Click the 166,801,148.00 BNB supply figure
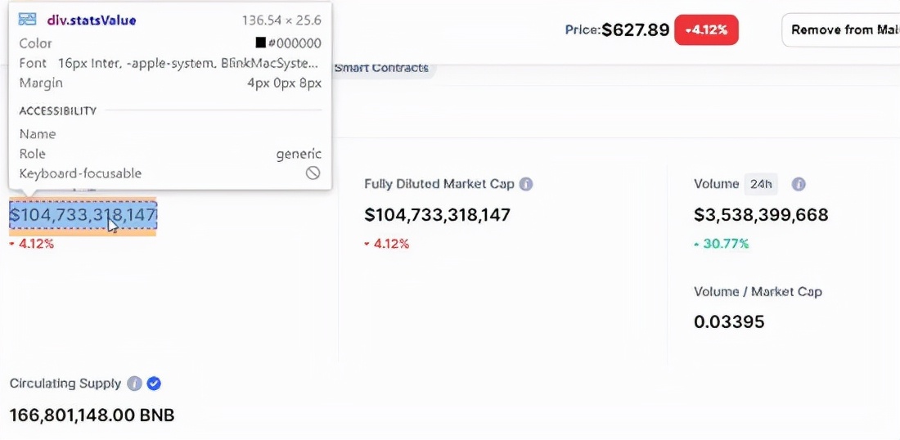 tap(92, 415)
